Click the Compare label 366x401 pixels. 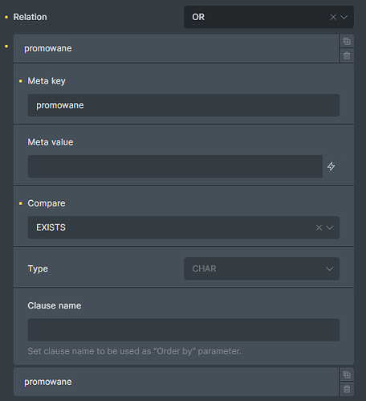pos(47,203)
